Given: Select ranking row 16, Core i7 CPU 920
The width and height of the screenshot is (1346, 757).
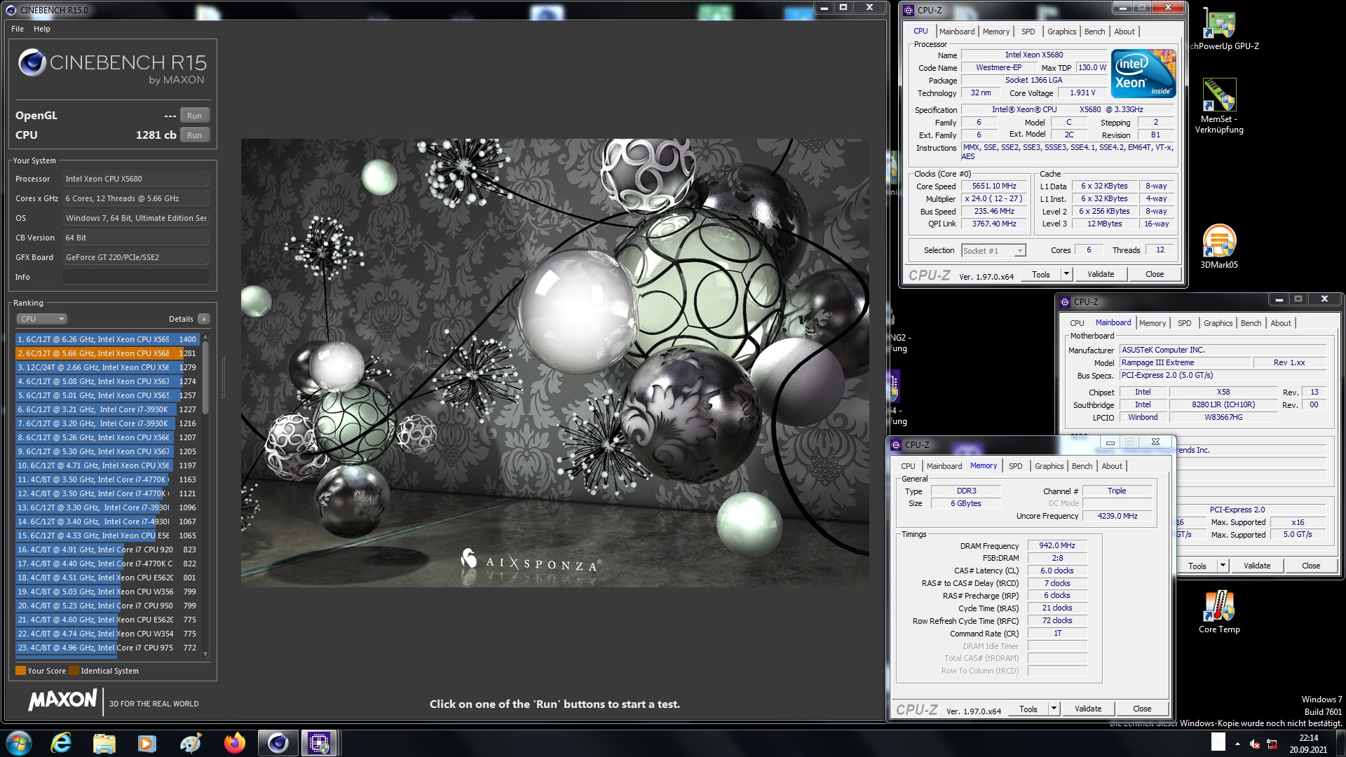Looking at the screenshot, I should (x=108, y=550).
